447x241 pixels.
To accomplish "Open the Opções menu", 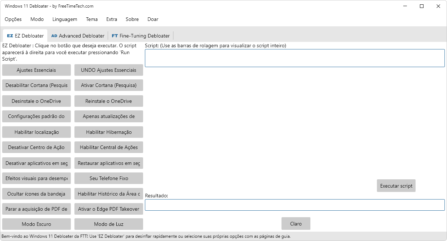I will click(13, 19).
